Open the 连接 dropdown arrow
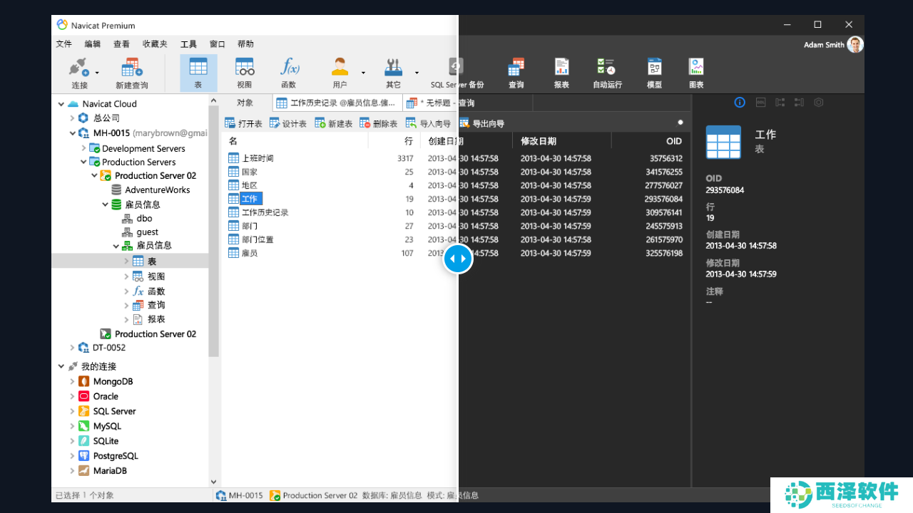 coord(97,73)
